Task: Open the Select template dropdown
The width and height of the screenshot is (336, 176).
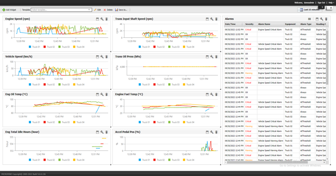Action: click(61, 10)
